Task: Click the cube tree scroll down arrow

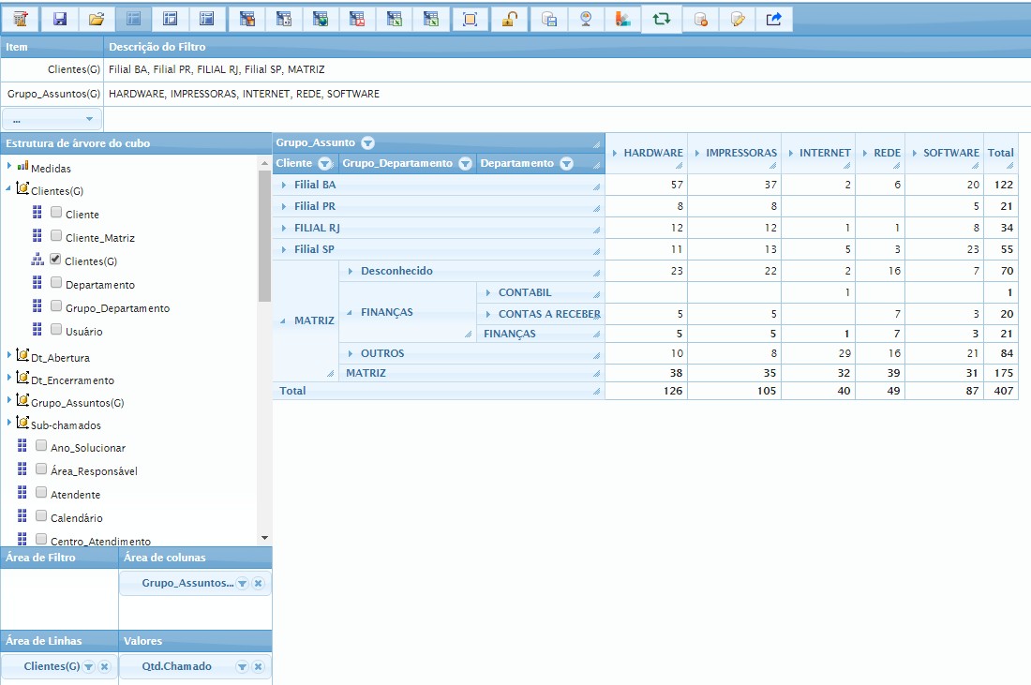Action: [x=265, y=538]
